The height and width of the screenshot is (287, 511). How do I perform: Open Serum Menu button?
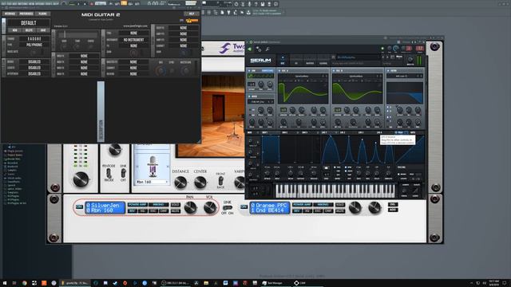click(399, 57)
